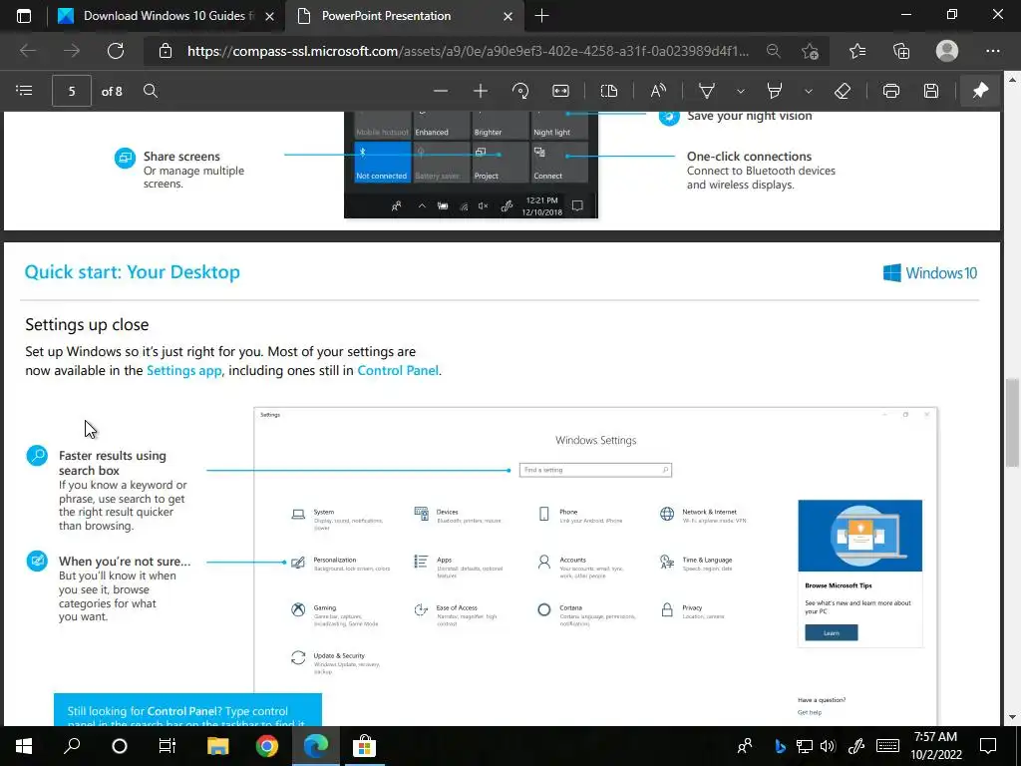Click the When you're not sure... text

click(125, 562)
